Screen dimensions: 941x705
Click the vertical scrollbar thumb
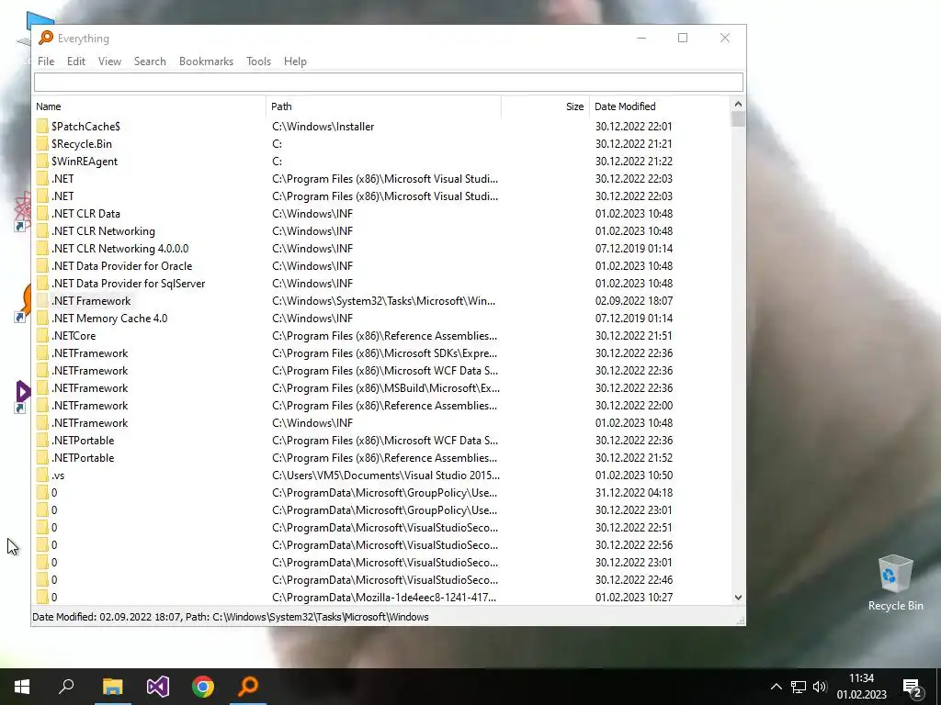pos(738,119)
